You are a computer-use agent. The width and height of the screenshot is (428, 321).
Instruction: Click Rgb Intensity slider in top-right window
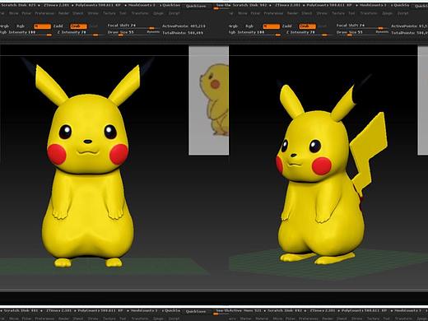coord(254,33)
